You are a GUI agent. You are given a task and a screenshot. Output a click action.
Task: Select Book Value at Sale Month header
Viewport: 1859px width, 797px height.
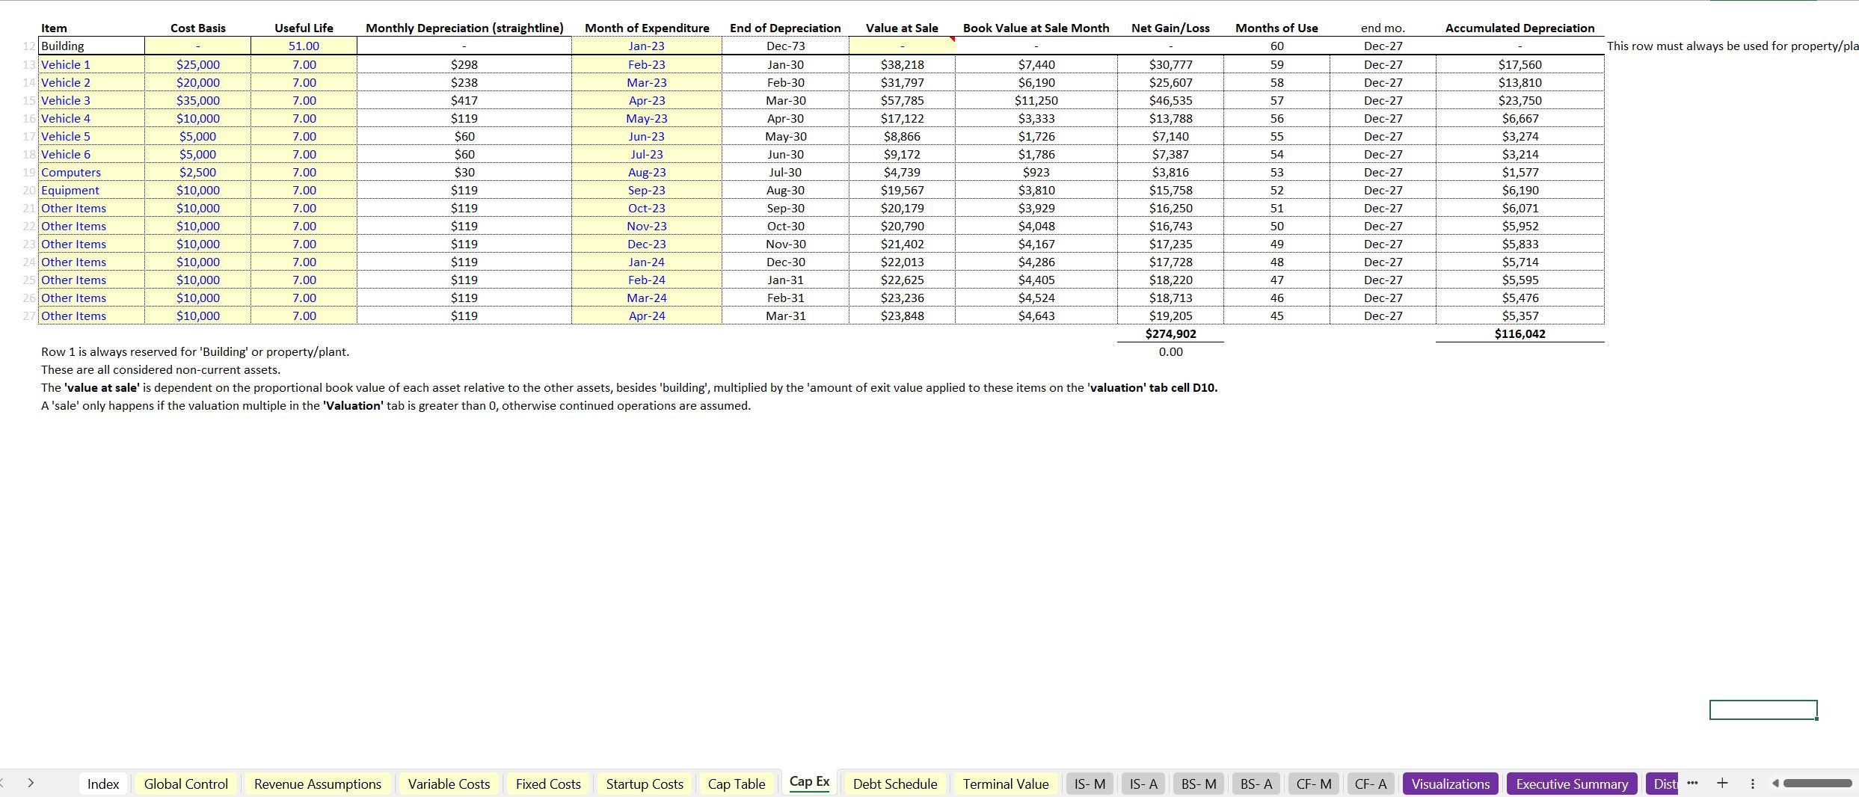click(1036, 28)
